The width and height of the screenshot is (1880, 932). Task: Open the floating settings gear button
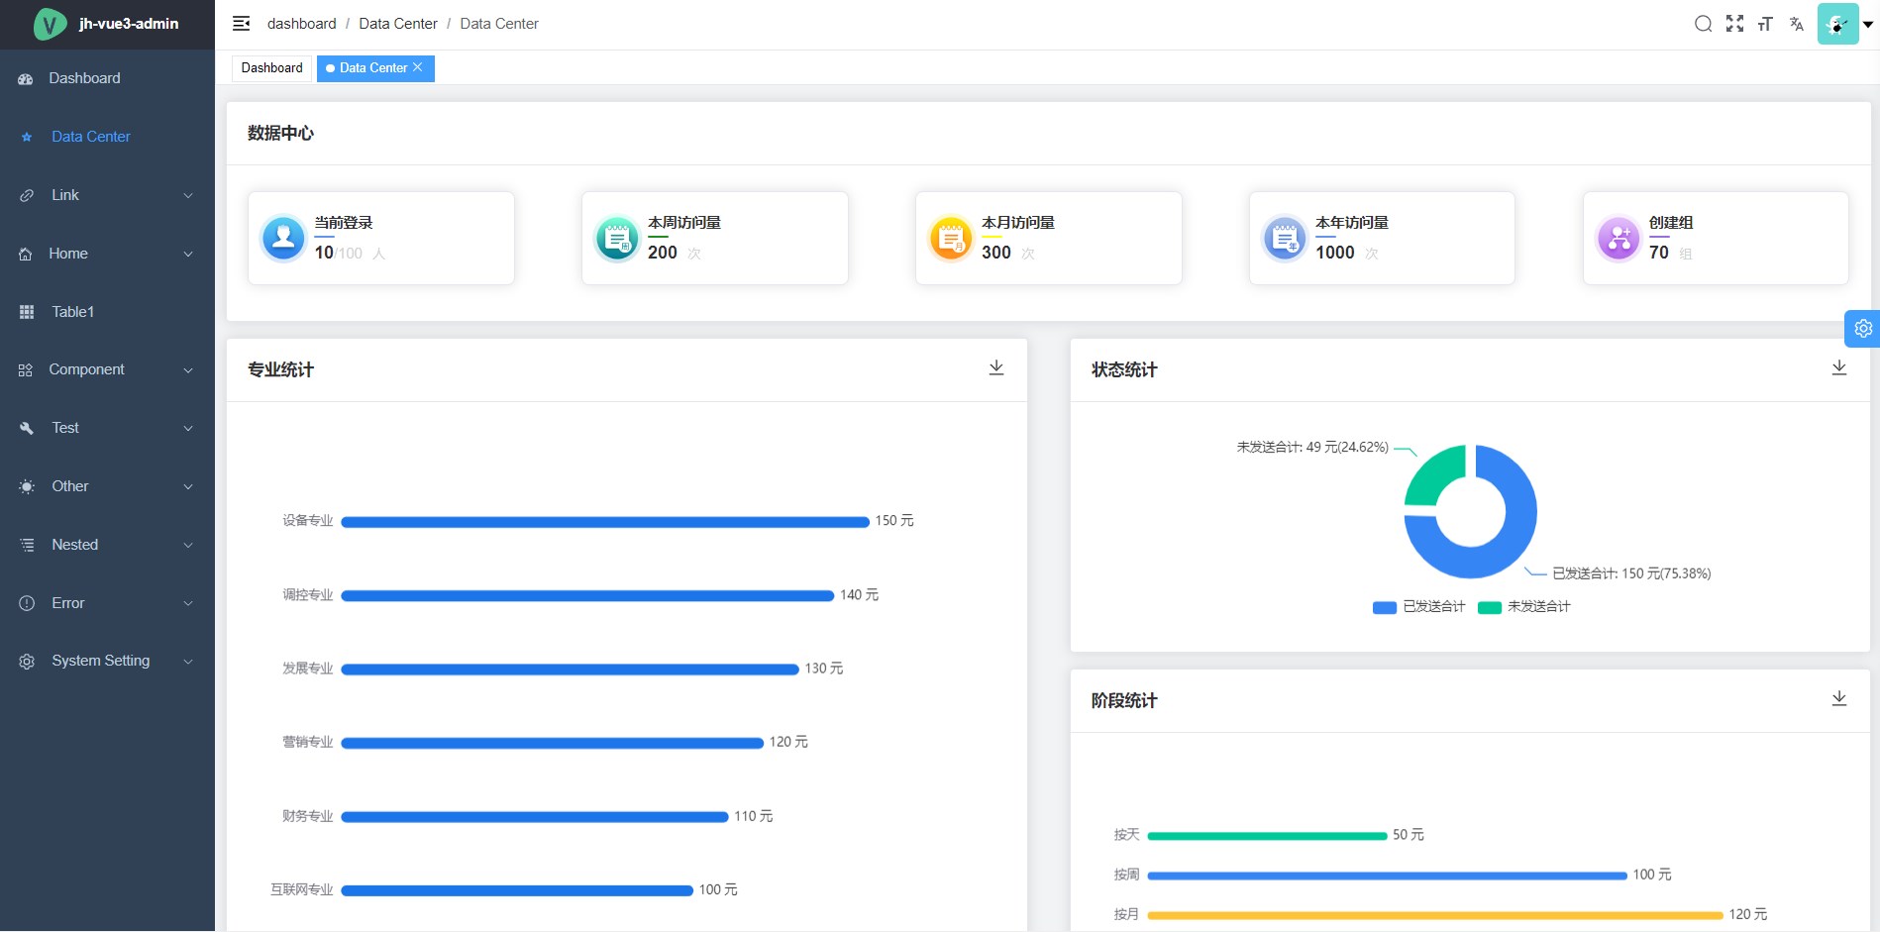point(1862,328)
